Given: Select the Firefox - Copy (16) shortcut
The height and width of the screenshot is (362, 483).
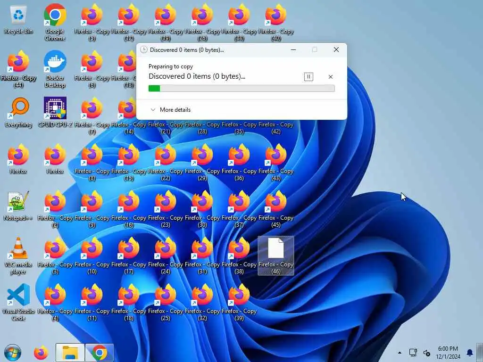Looking at the screenshot, I should click(129, 209).
